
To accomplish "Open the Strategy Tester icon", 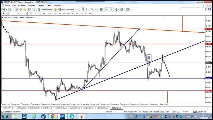I will coord(34,9).
